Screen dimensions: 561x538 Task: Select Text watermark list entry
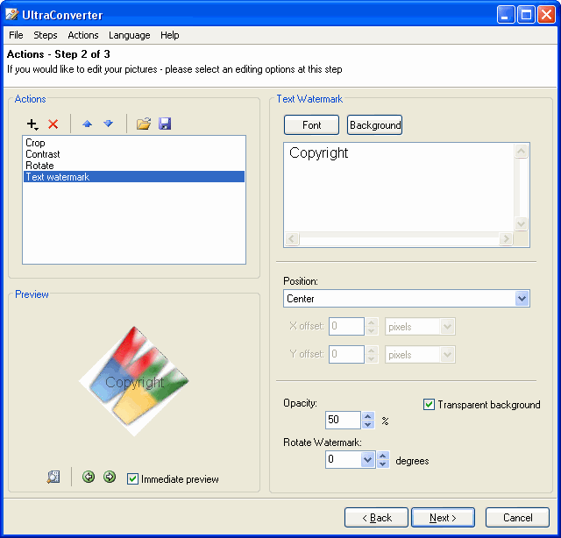134,177
